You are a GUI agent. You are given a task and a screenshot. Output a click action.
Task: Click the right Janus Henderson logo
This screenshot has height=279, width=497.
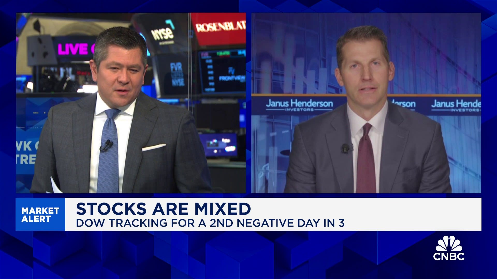click(x=456, y=105)
